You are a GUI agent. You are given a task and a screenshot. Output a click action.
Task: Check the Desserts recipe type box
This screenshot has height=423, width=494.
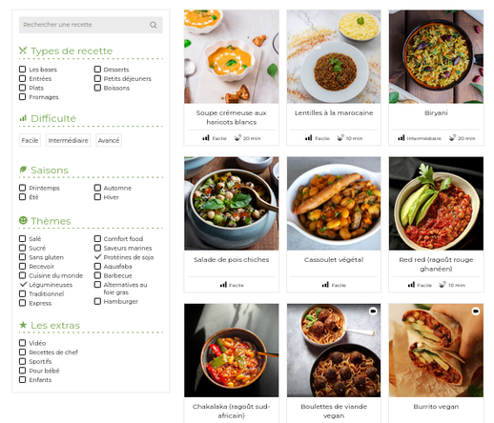pyautogui.click(x=97, y=70)
